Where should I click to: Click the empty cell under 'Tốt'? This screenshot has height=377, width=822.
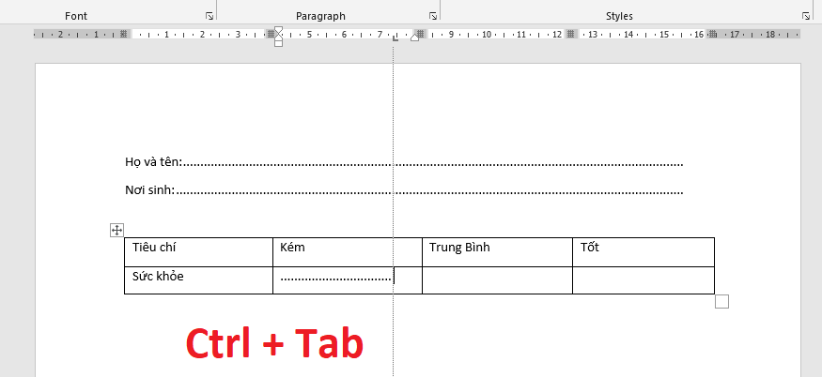[x=643, y=279]
